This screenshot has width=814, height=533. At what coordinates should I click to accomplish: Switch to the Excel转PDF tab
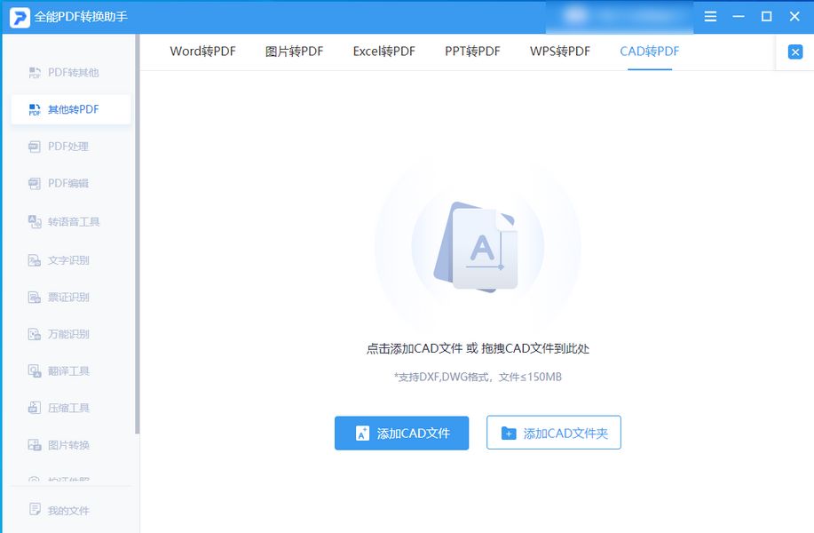383,51
